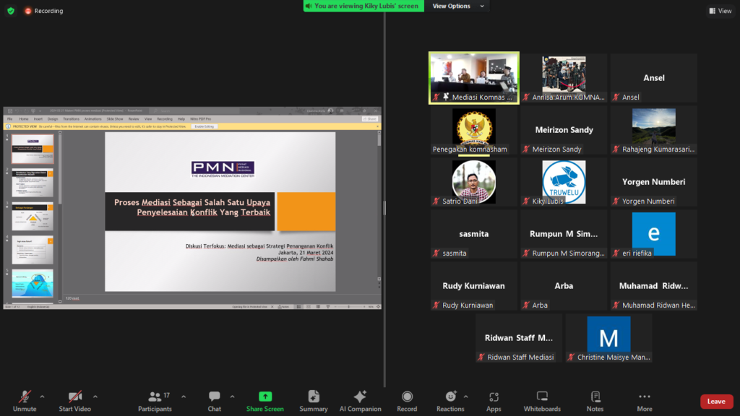Open the File menu in shared PowerPoint
The width and height of the screenshot is (740, 416).
(x=10, y=119)
